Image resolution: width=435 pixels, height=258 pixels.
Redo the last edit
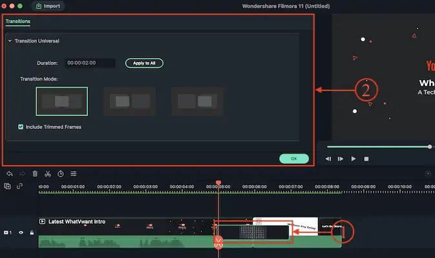click(x=22, y=174)
